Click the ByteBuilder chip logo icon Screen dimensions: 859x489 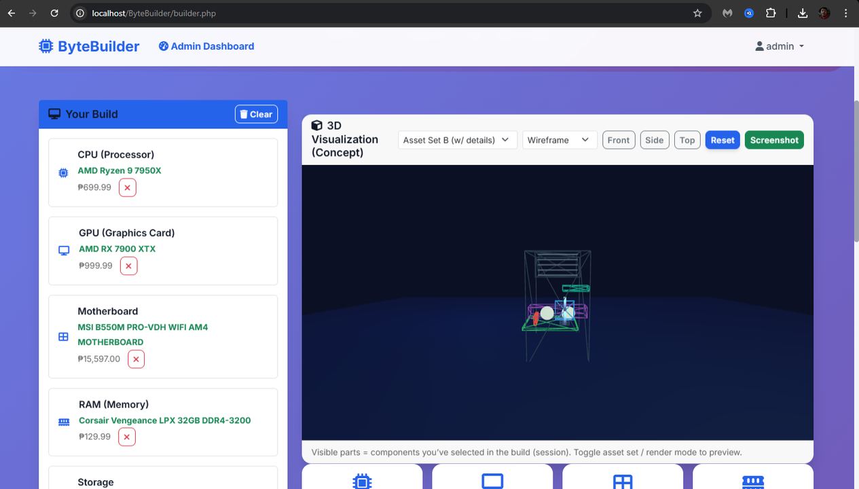tap(45, 46)
